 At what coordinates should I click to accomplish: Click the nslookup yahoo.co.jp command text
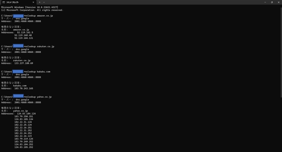click(38, 97)
